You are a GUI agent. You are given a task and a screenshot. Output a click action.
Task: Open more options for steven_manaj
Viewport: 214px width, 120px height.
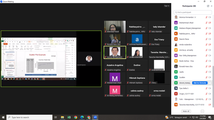(210, 83)
